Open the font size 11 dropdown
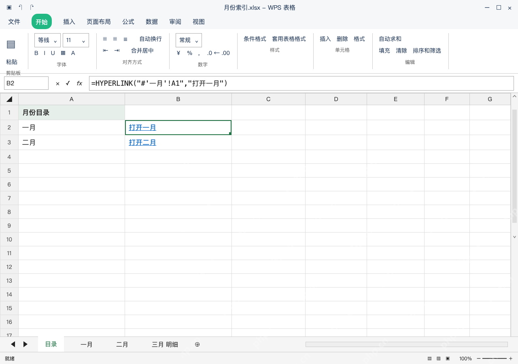The height and width of the screenshot is (364, 518). 76,40
